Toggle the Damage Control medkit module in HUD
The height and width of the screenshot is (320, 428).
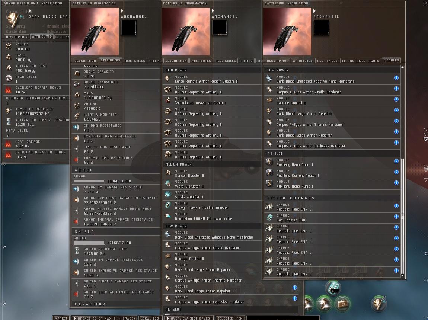[342, 304]
